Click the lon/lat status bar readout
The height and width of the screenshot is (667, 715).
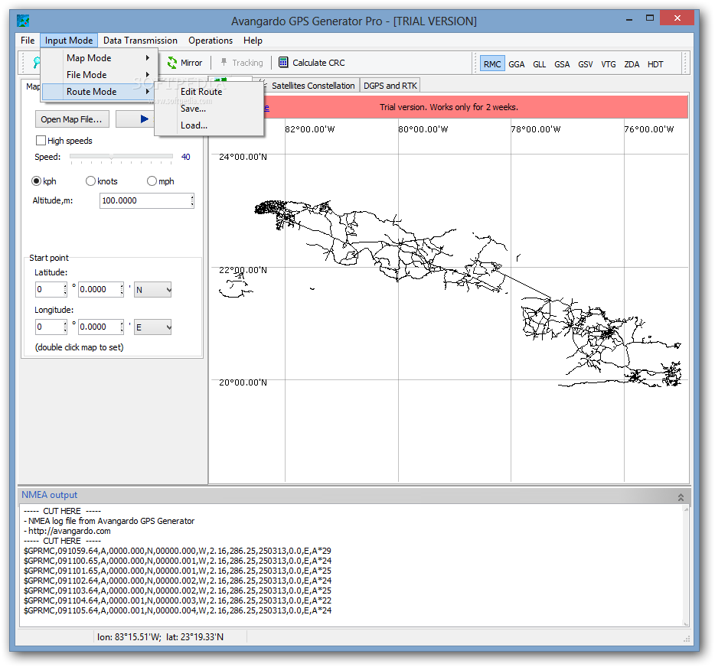[160, 637]
